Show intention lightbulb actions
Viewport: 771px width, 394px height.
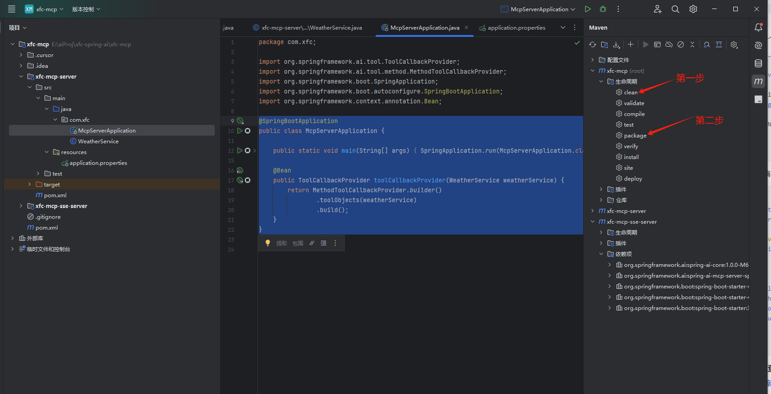pos(268,243)
